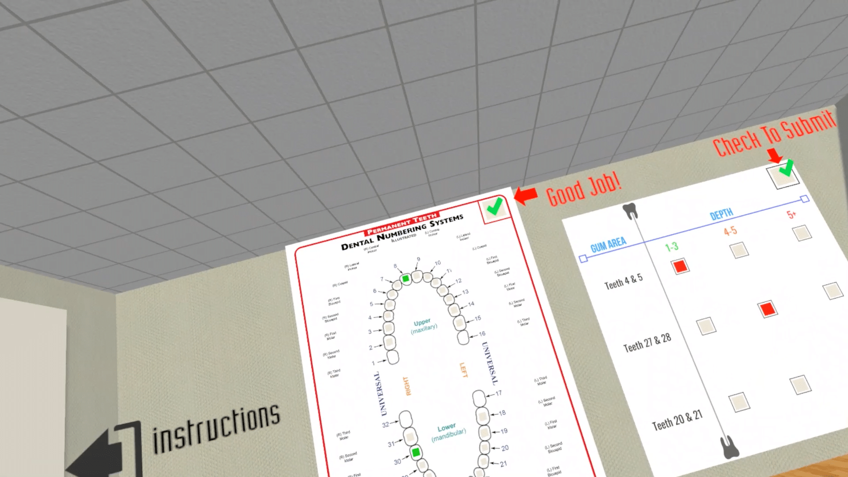Mark tooth 6 on the chart
This screenshot has width=848, height=477.
(391, 295)
